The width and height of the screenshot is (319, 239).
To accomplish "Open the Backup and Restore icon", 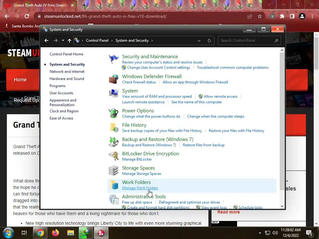I will click(113, 142).
